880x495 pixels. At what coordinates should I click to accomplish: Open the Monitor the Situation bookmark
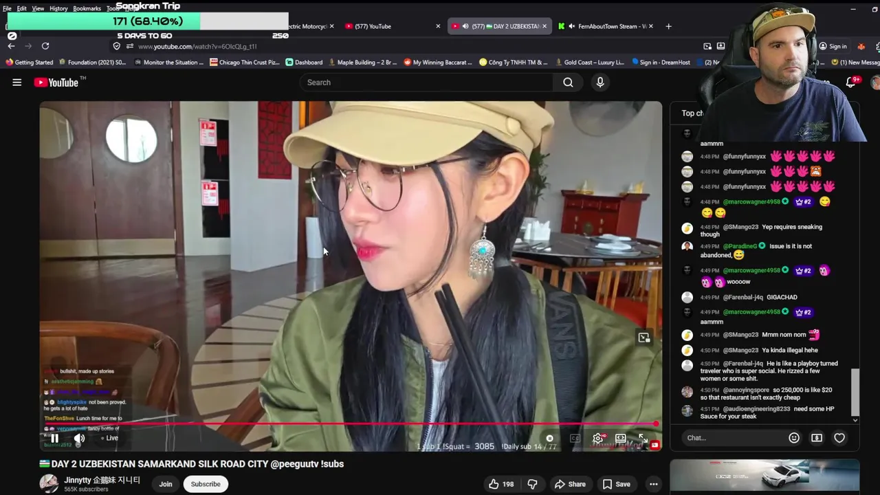click(x=168, y=62)
